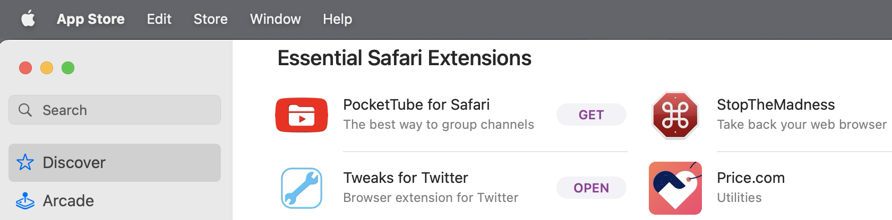Image resolution: width=892 pixels, height=220 pixels.
Task: Focus the Search input field
Action: (127, 110)
